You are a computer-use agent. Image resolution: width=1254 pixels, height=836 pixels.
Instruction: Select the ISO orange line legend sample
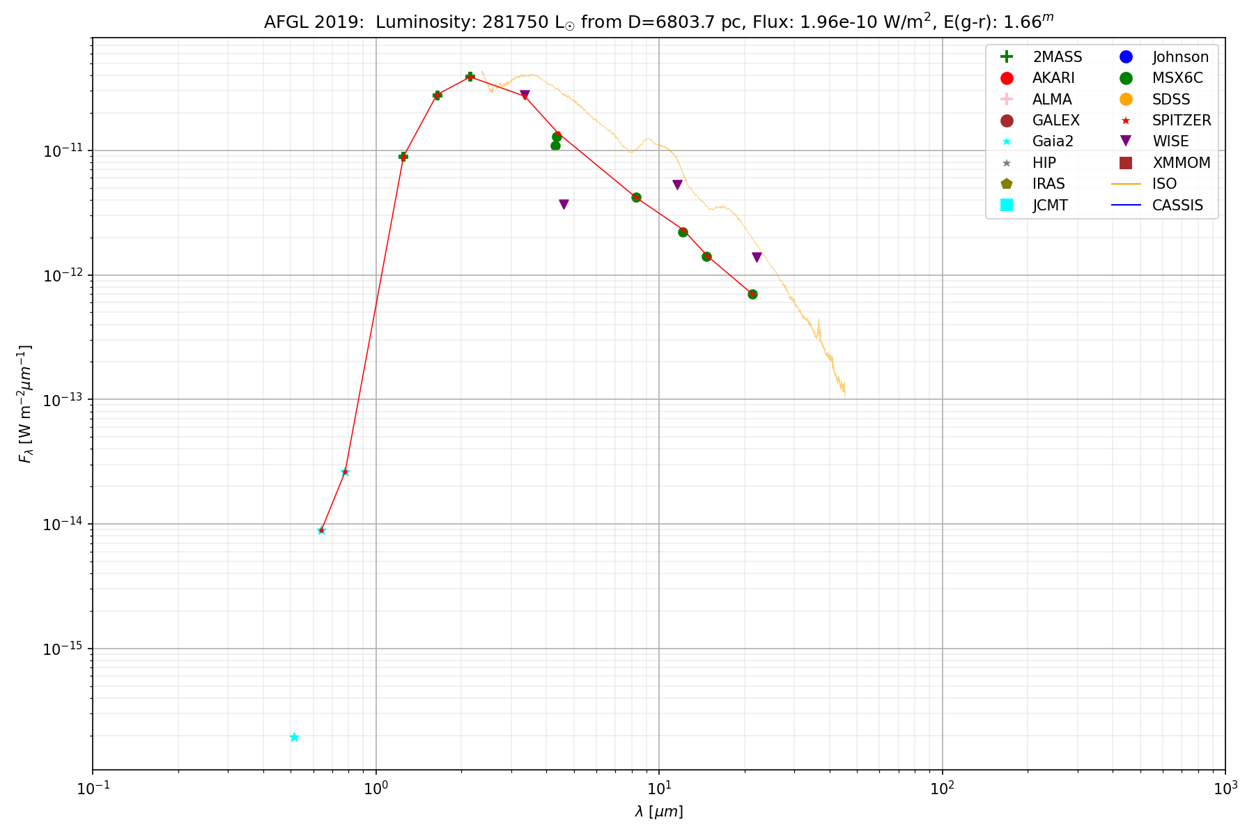[1125, 184]
